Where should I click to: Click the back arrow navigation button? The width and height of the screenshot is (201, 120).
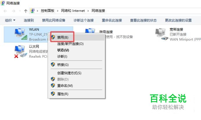[6, 11]
